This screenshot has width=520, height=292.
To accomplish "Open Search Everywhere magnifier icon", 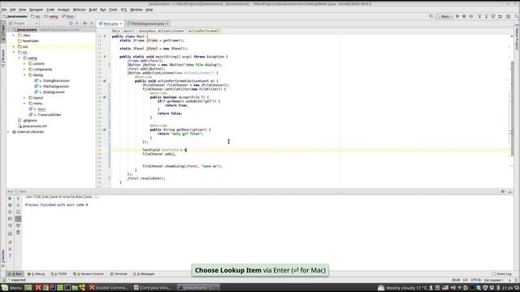I will click(x=517, y=16).
